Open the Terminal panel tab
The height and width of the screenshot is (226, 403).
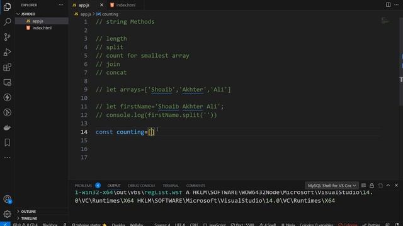(171, 185)
